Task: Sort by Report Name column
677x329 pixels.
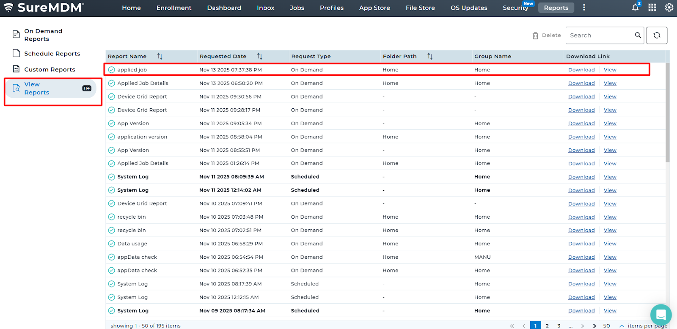Action: [160, 56]
